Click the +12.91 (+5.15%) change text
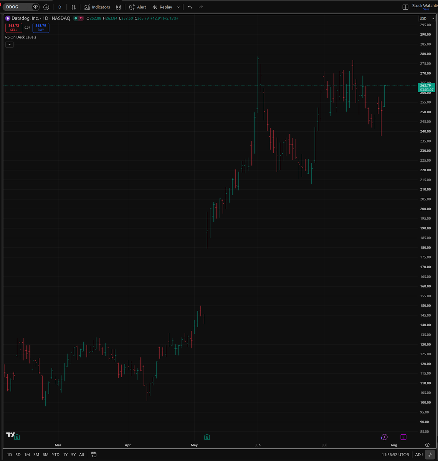The image size is (438, 461). click(164, 18)
